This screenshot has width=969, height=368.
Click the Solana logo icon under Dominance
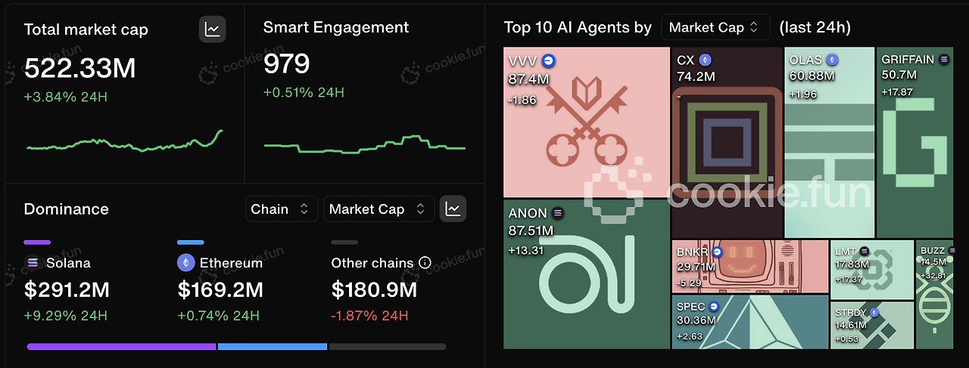point(33,263)
